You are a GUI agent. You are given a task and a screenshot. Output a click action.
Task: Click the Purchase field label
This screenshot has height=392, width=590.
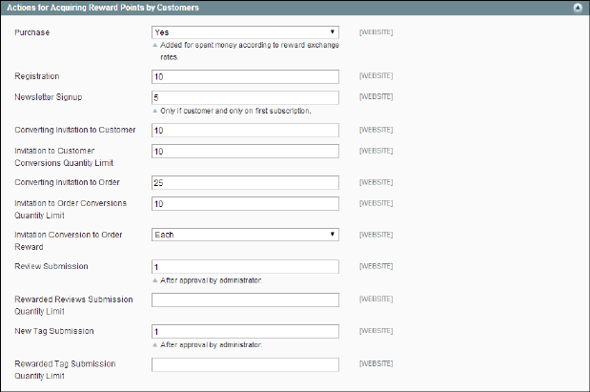coord(32,32)
